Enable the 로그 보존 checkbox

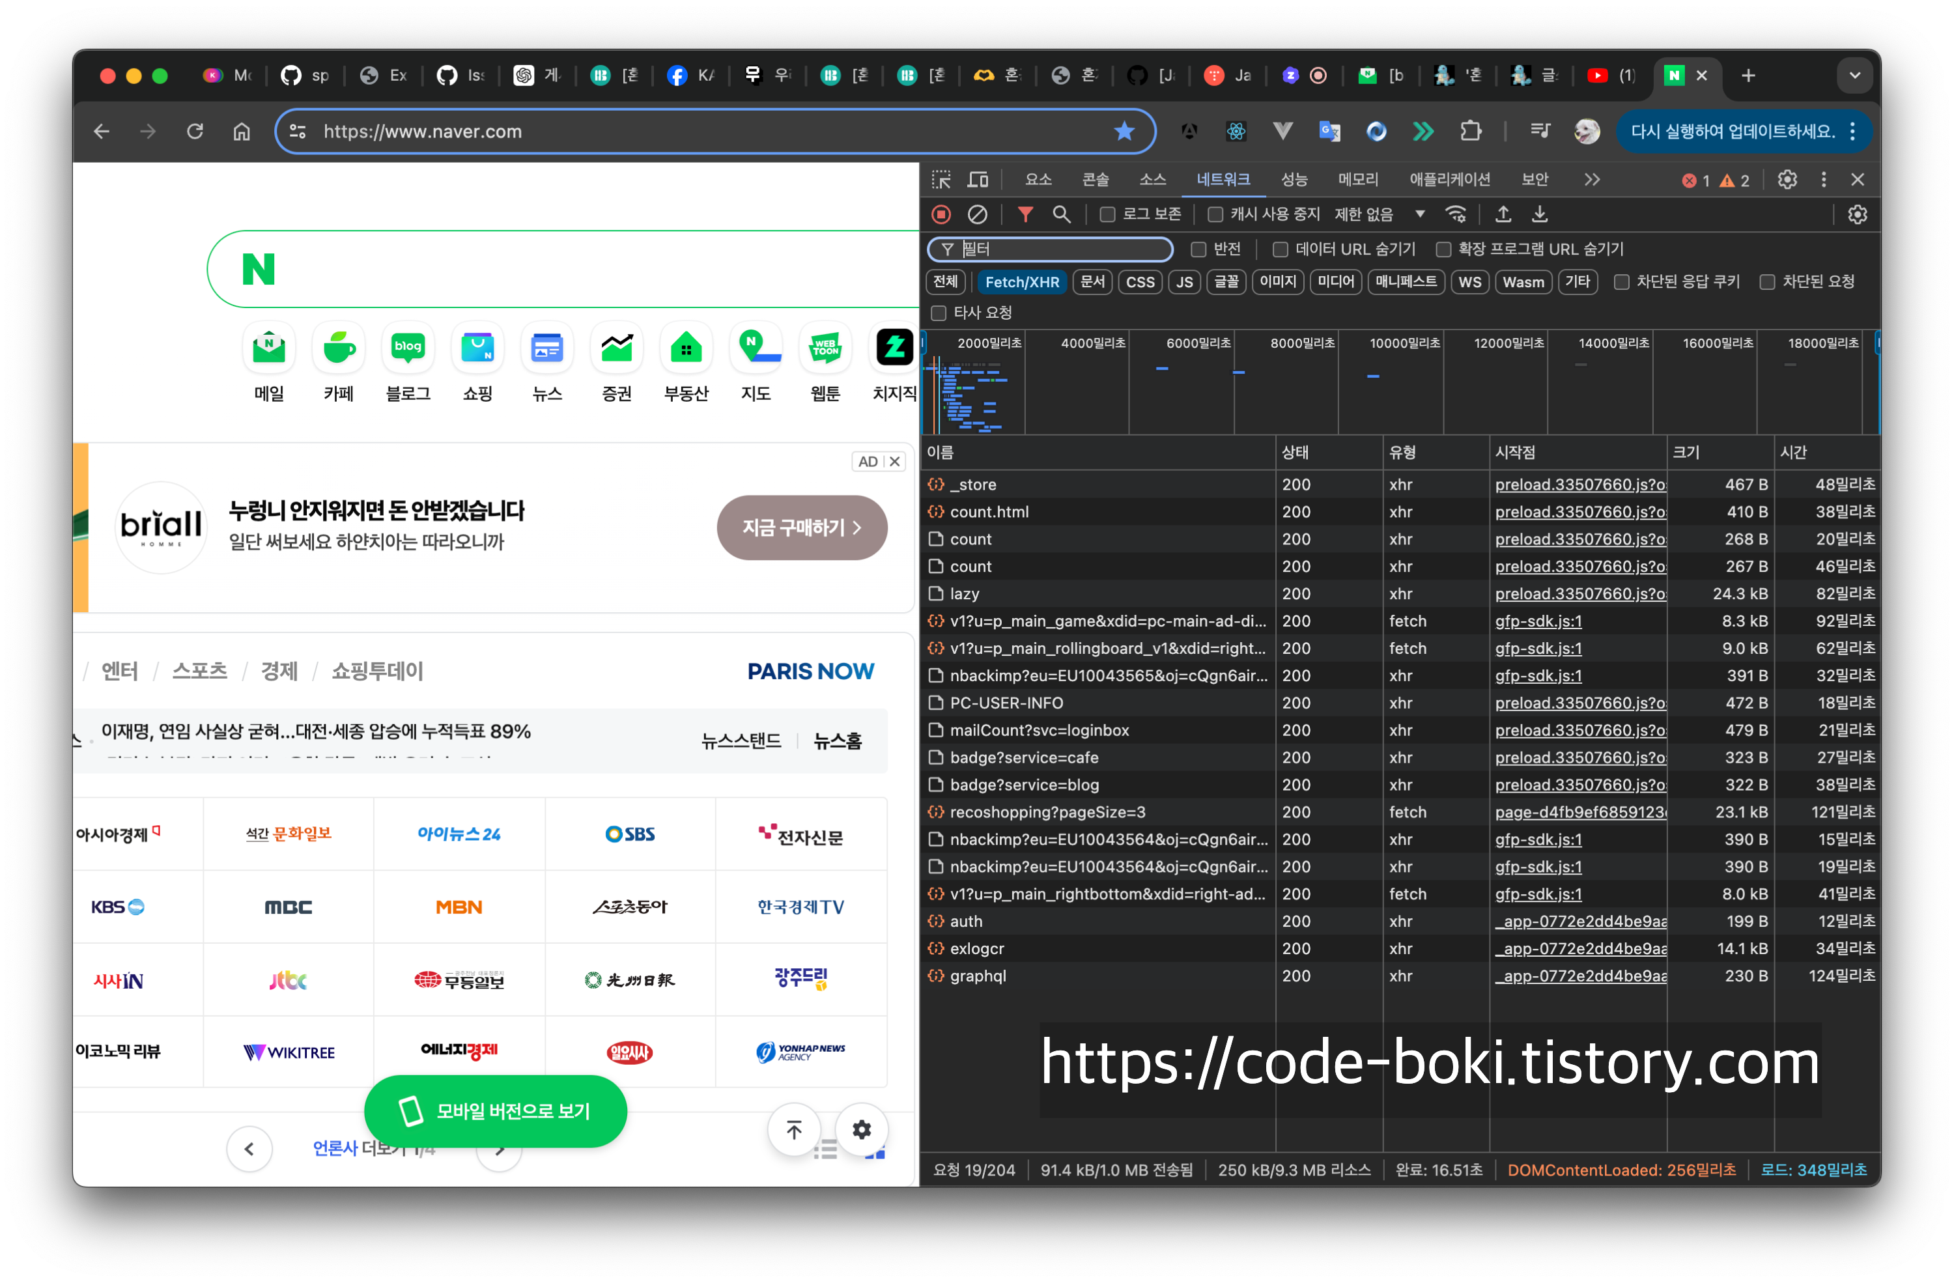tap(1107, 214)
